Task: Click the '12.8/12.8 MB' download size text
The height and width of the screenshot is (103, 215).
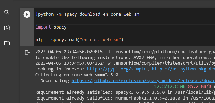Action: coord(170,86)
